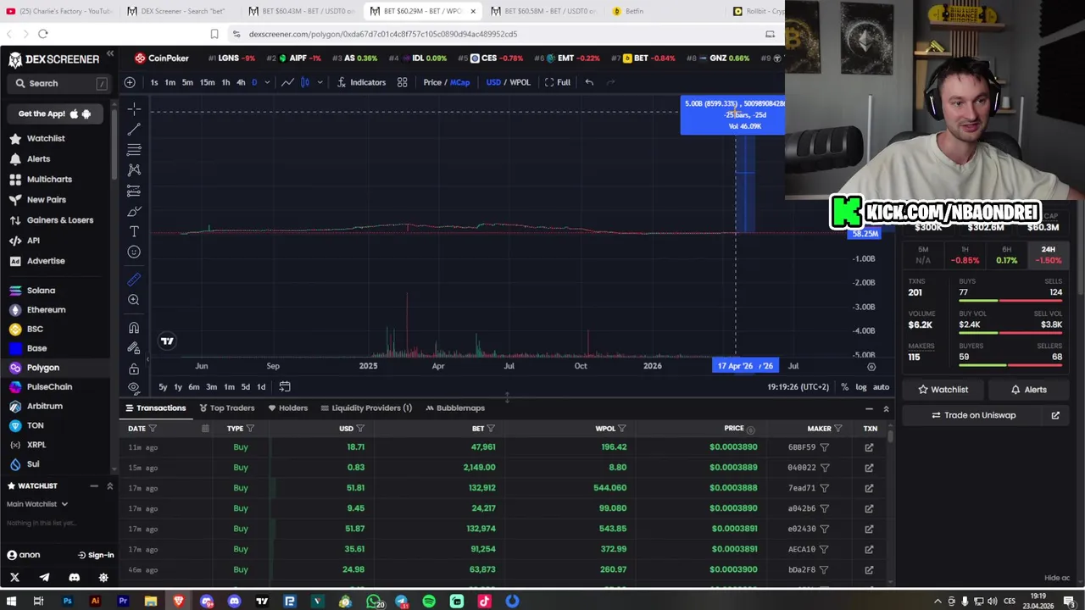Toggle USD / WPOL quote currency
Screen dimensions: 1085x610
coord(508,82)
